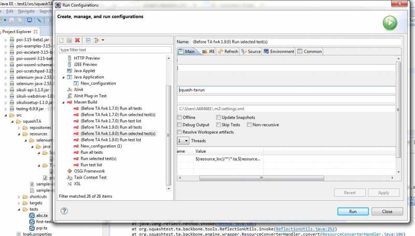Click the configuration tree vertical scrollbar
415x236 pixels.
pos(168,135)
